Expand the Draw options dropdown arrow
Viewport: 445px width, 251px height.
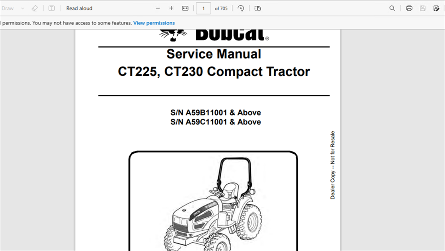(x=23, y=8)
